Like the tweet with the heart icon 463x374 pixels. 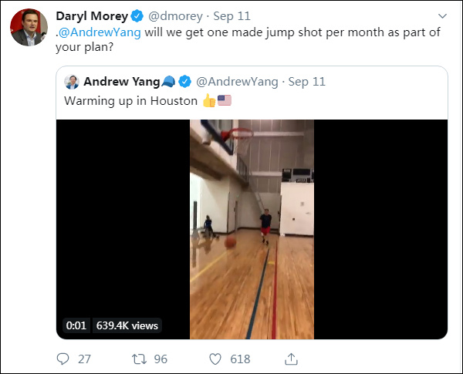pos(215,359)
